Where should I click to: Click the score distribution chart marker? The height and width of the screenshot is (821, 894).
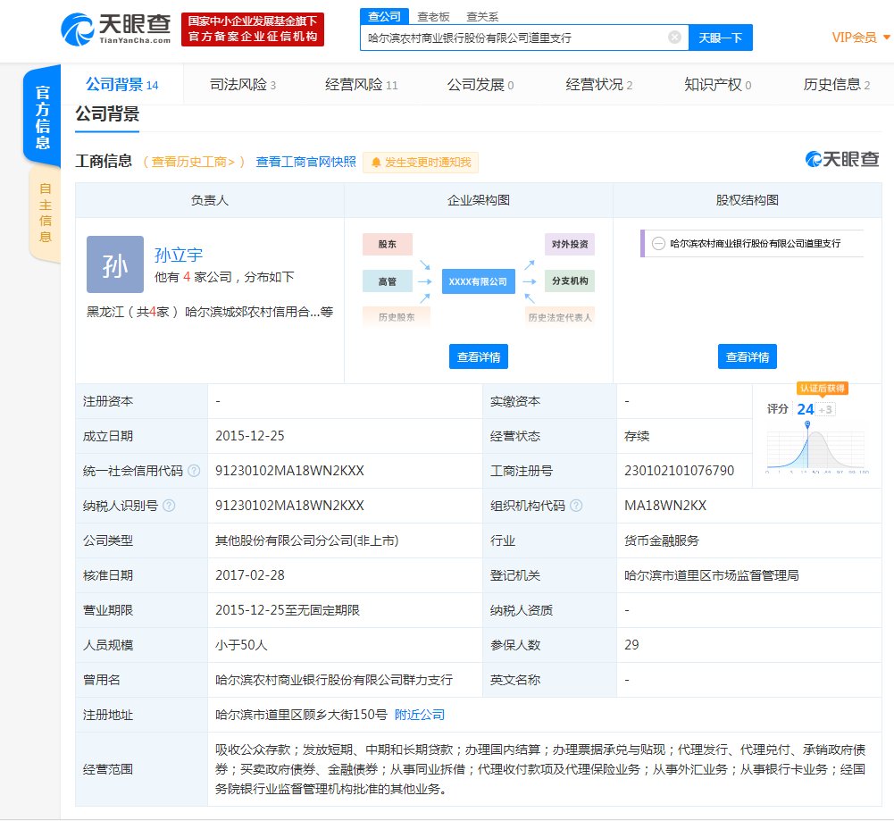pyautogui.click(x=807, y=424)
